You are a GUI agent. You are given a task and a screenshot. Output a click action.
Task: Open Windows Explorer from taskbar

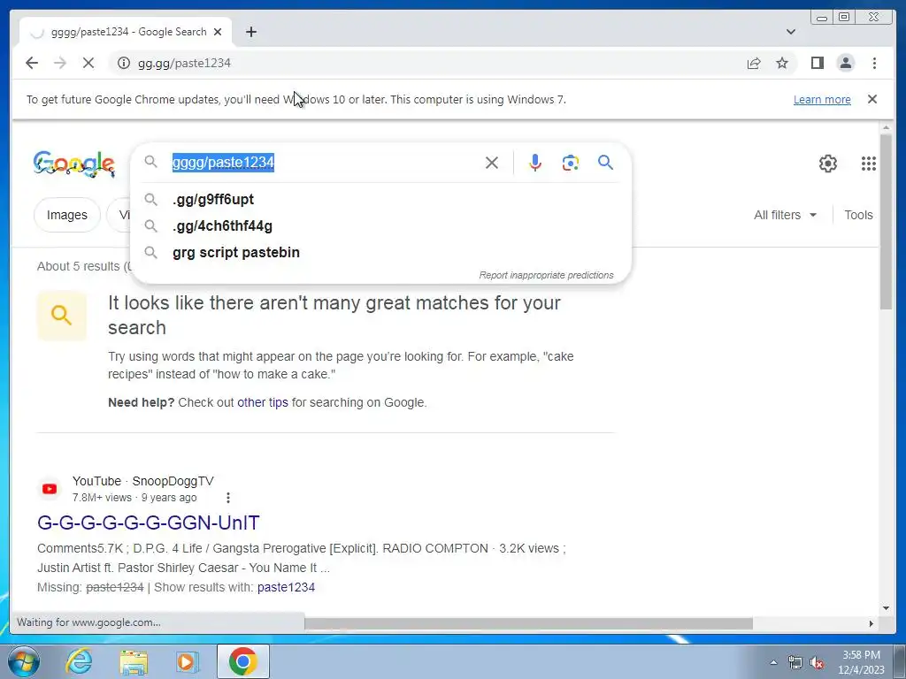click(134, 661)
